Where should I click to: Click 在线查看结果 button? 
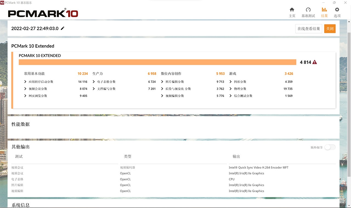coord(309,29)
